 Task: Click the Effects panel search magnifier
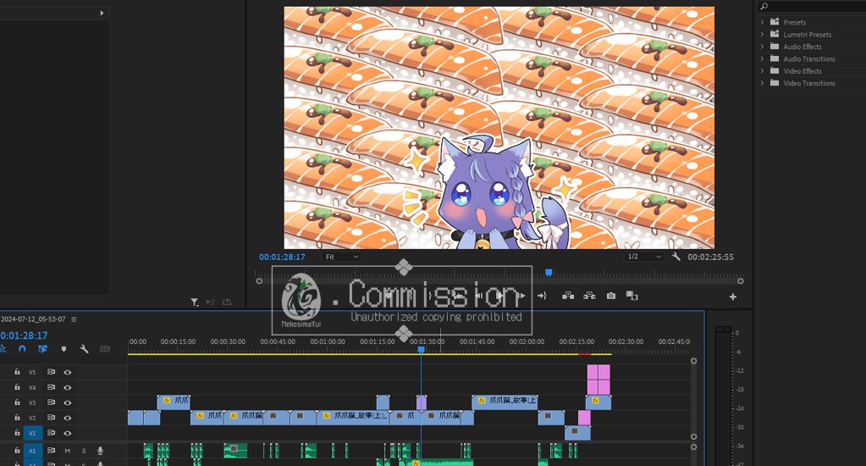[x=764, y=6]
